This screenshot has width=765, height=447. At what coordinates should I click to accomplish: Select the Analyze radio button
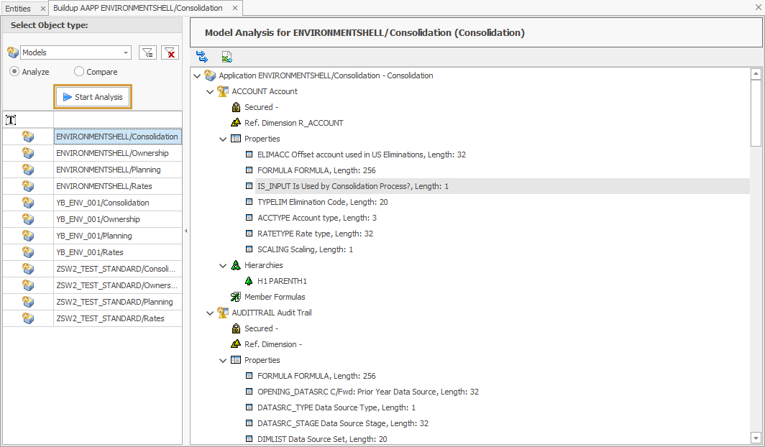click(x=14, y=71)
